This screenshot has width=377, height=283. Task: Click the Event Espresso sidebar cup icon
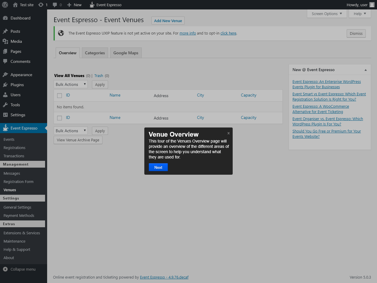[x=6, y=128]
